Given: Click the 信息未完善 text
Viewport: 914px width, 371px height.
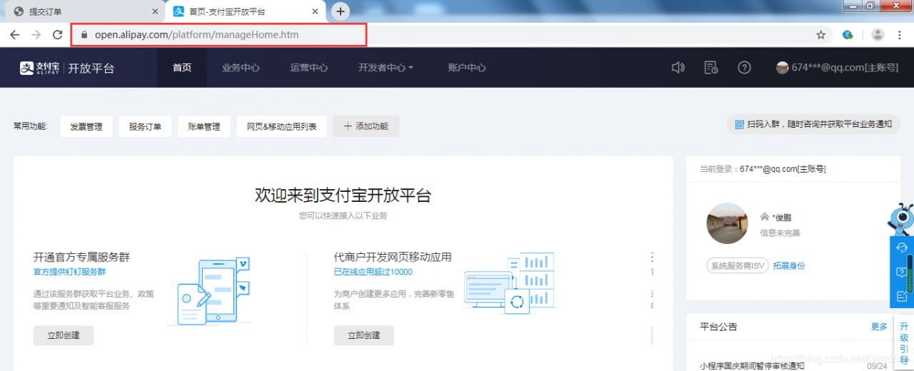Looking at the screenshot, I should coord(780,233).
